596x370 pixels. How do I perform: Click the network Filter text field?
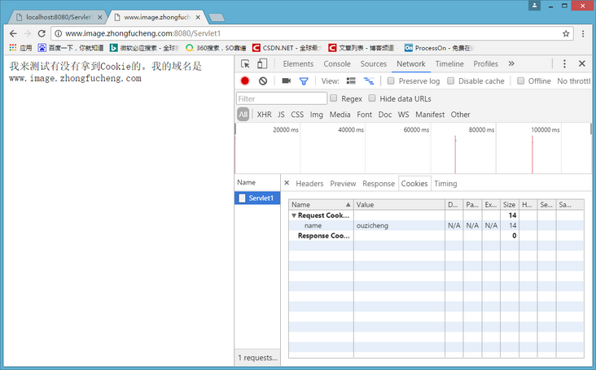pos(281,98)
